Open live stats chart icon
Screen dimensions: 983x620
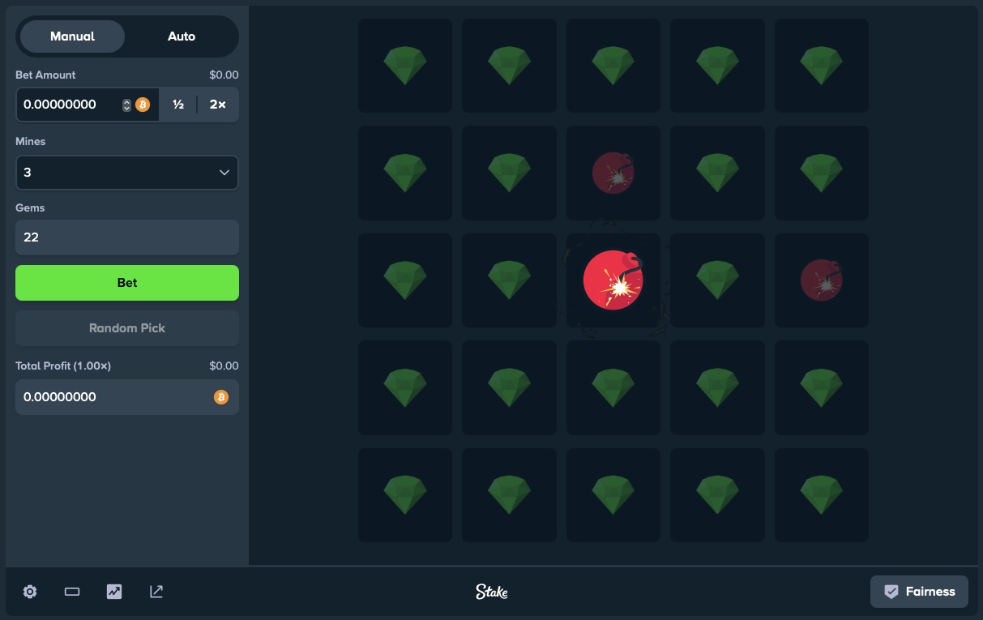point(114,592)
